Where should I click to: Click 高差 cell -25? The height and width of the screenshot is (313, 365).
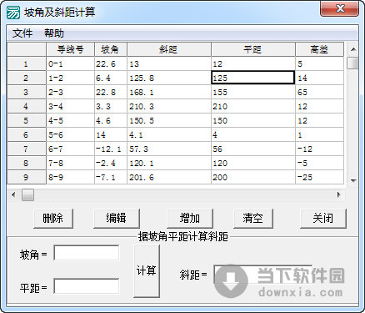click(x=320, y=178)
